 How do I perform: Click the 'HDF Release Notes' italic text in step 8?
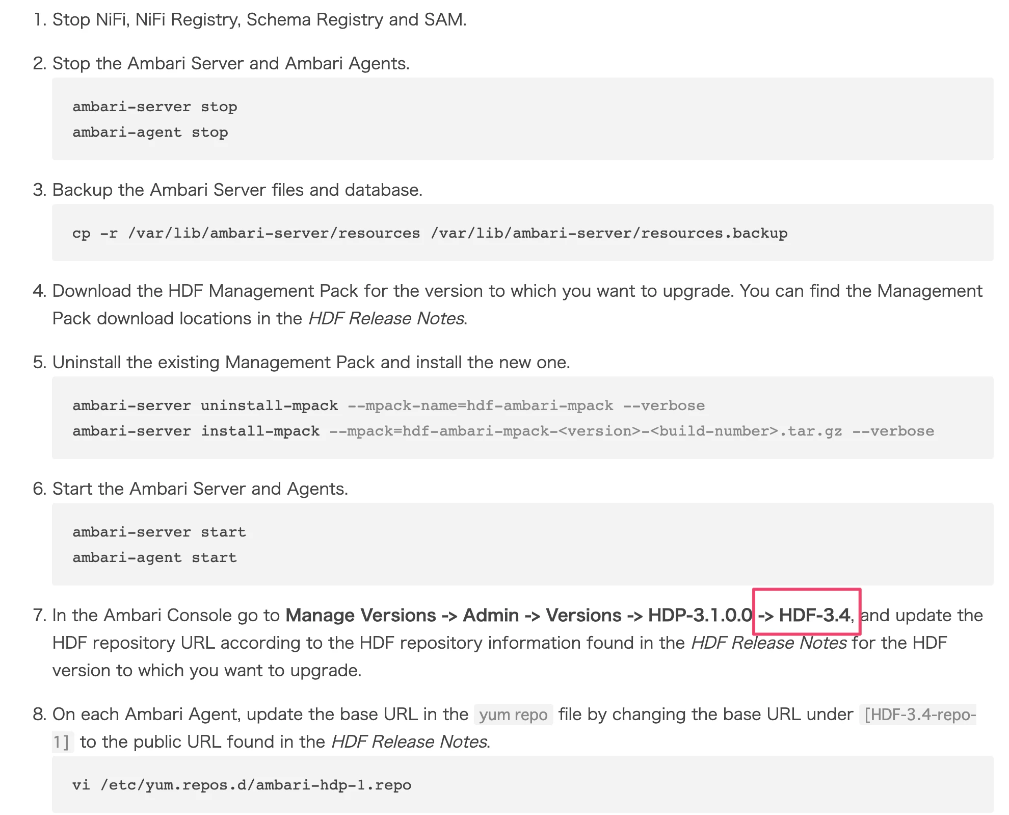(409, 742)
